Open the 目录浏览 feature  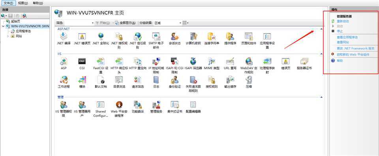pyautogui.click(x=119, y=82)
